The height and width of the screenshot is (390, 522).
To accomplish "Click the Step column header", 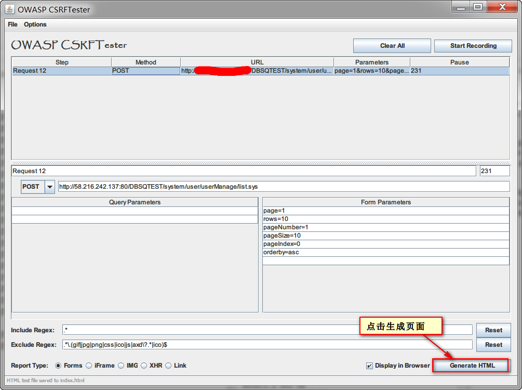I will point(62,62).
